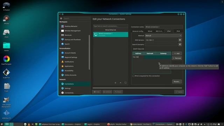
Task: Edit the Connection name field
Action: 164,27
